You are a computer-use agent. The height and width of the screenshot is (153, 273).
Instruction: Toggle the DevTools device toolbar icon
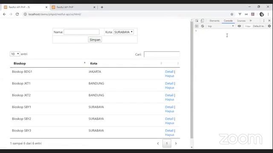coord(202,21)
